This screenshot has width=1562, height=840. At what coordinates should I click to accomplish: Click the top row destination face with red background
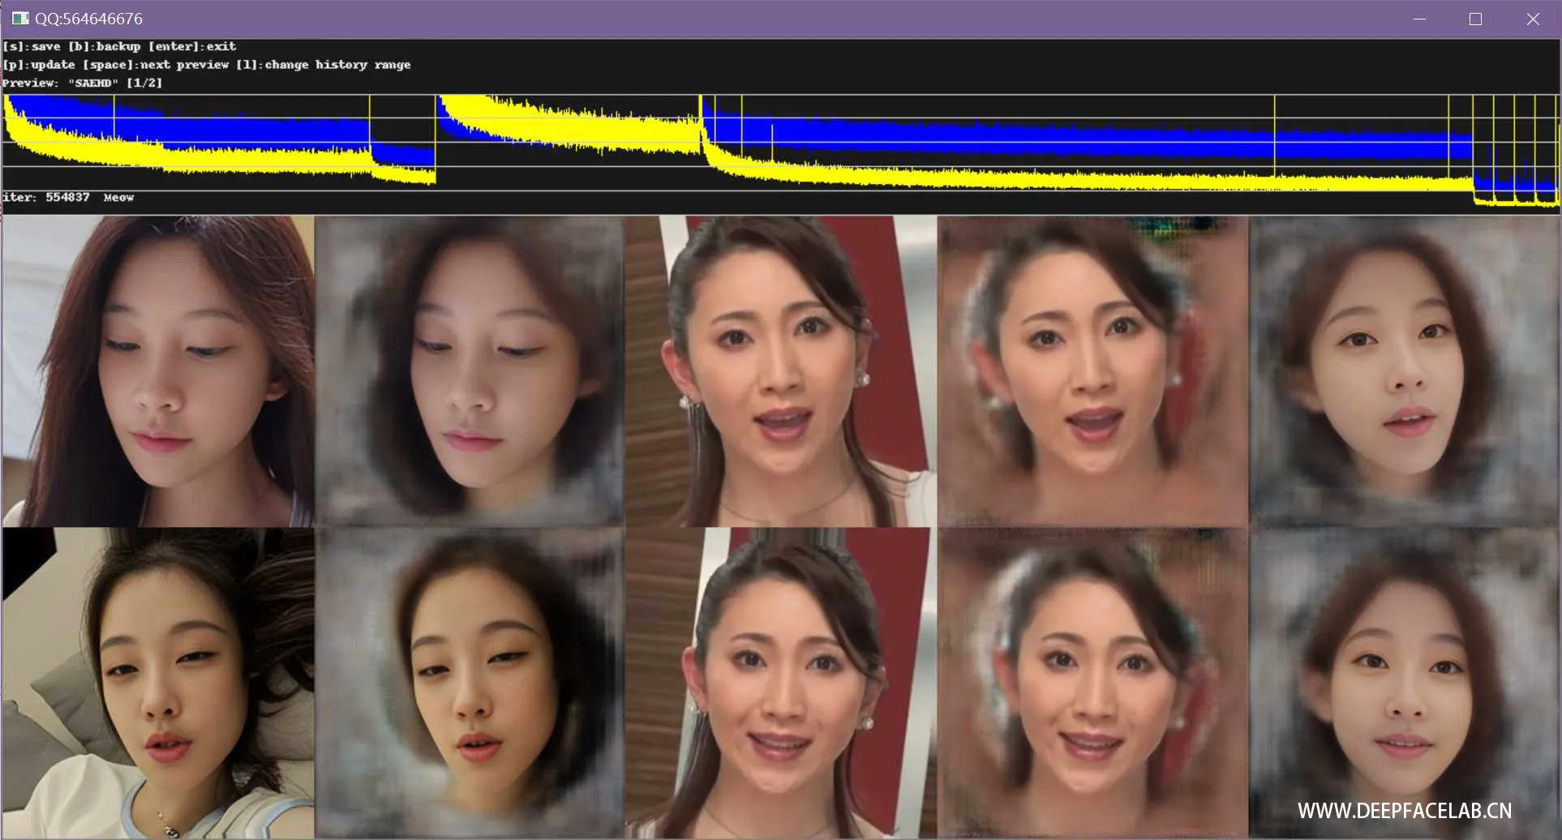tap(781, 371)
